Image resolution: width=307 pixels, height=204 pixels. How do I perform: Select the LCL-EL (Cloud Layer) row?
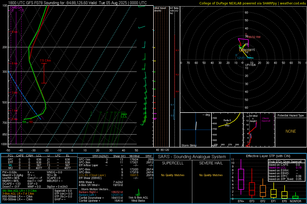coord(116,175)
